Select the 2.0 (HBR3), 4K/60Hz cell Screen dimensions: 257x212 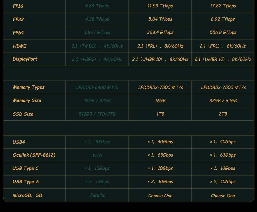click(x=97, y=59)
